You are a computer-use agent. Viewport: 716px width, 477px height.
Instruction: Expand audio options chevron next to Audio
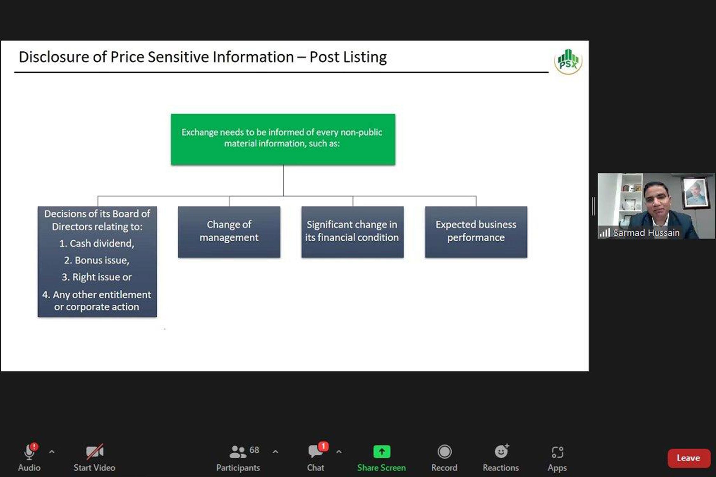pyautogui.click(x=52, y=452)
